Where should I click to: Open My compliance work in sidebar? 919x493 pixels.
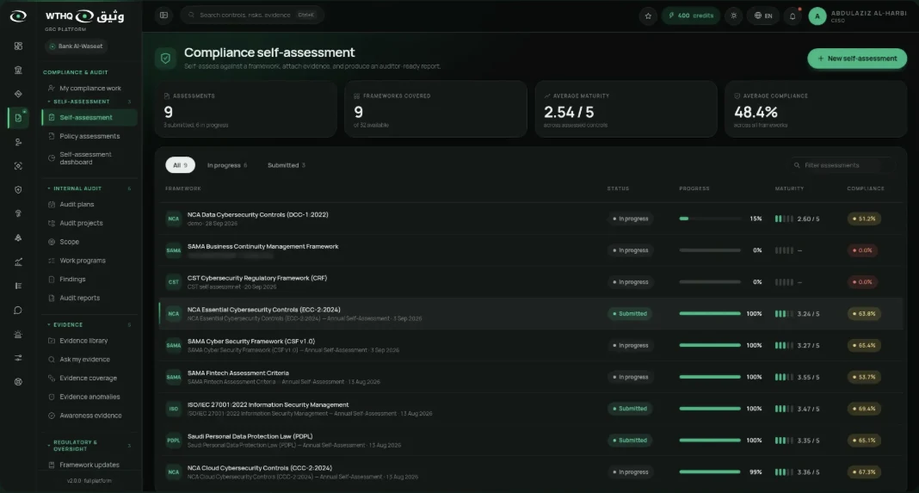click(89, 89)
